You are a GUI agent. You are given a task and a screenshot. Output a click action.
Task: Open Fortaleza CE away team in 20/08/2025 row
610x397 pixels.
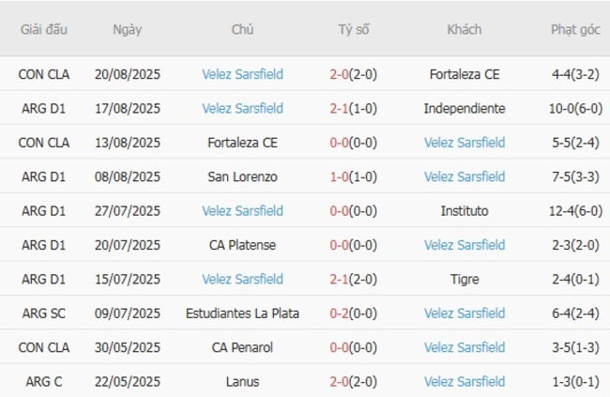(465, 74)
